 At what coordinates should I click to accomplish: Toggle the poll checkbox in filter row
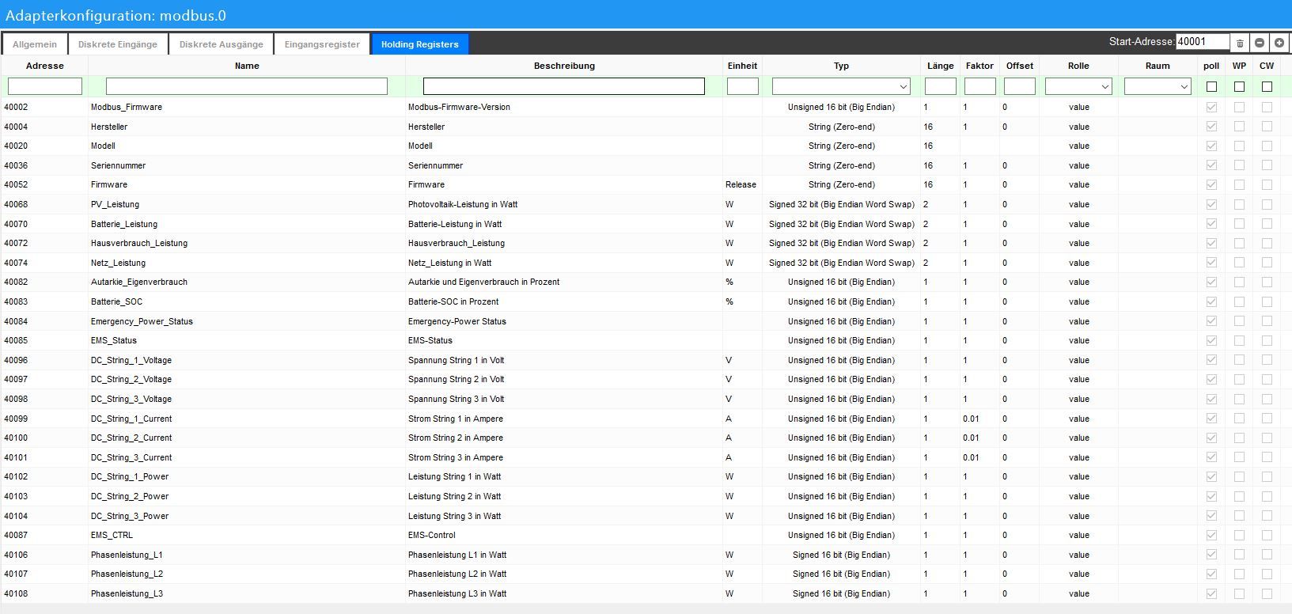click(x=1211, y=86)
